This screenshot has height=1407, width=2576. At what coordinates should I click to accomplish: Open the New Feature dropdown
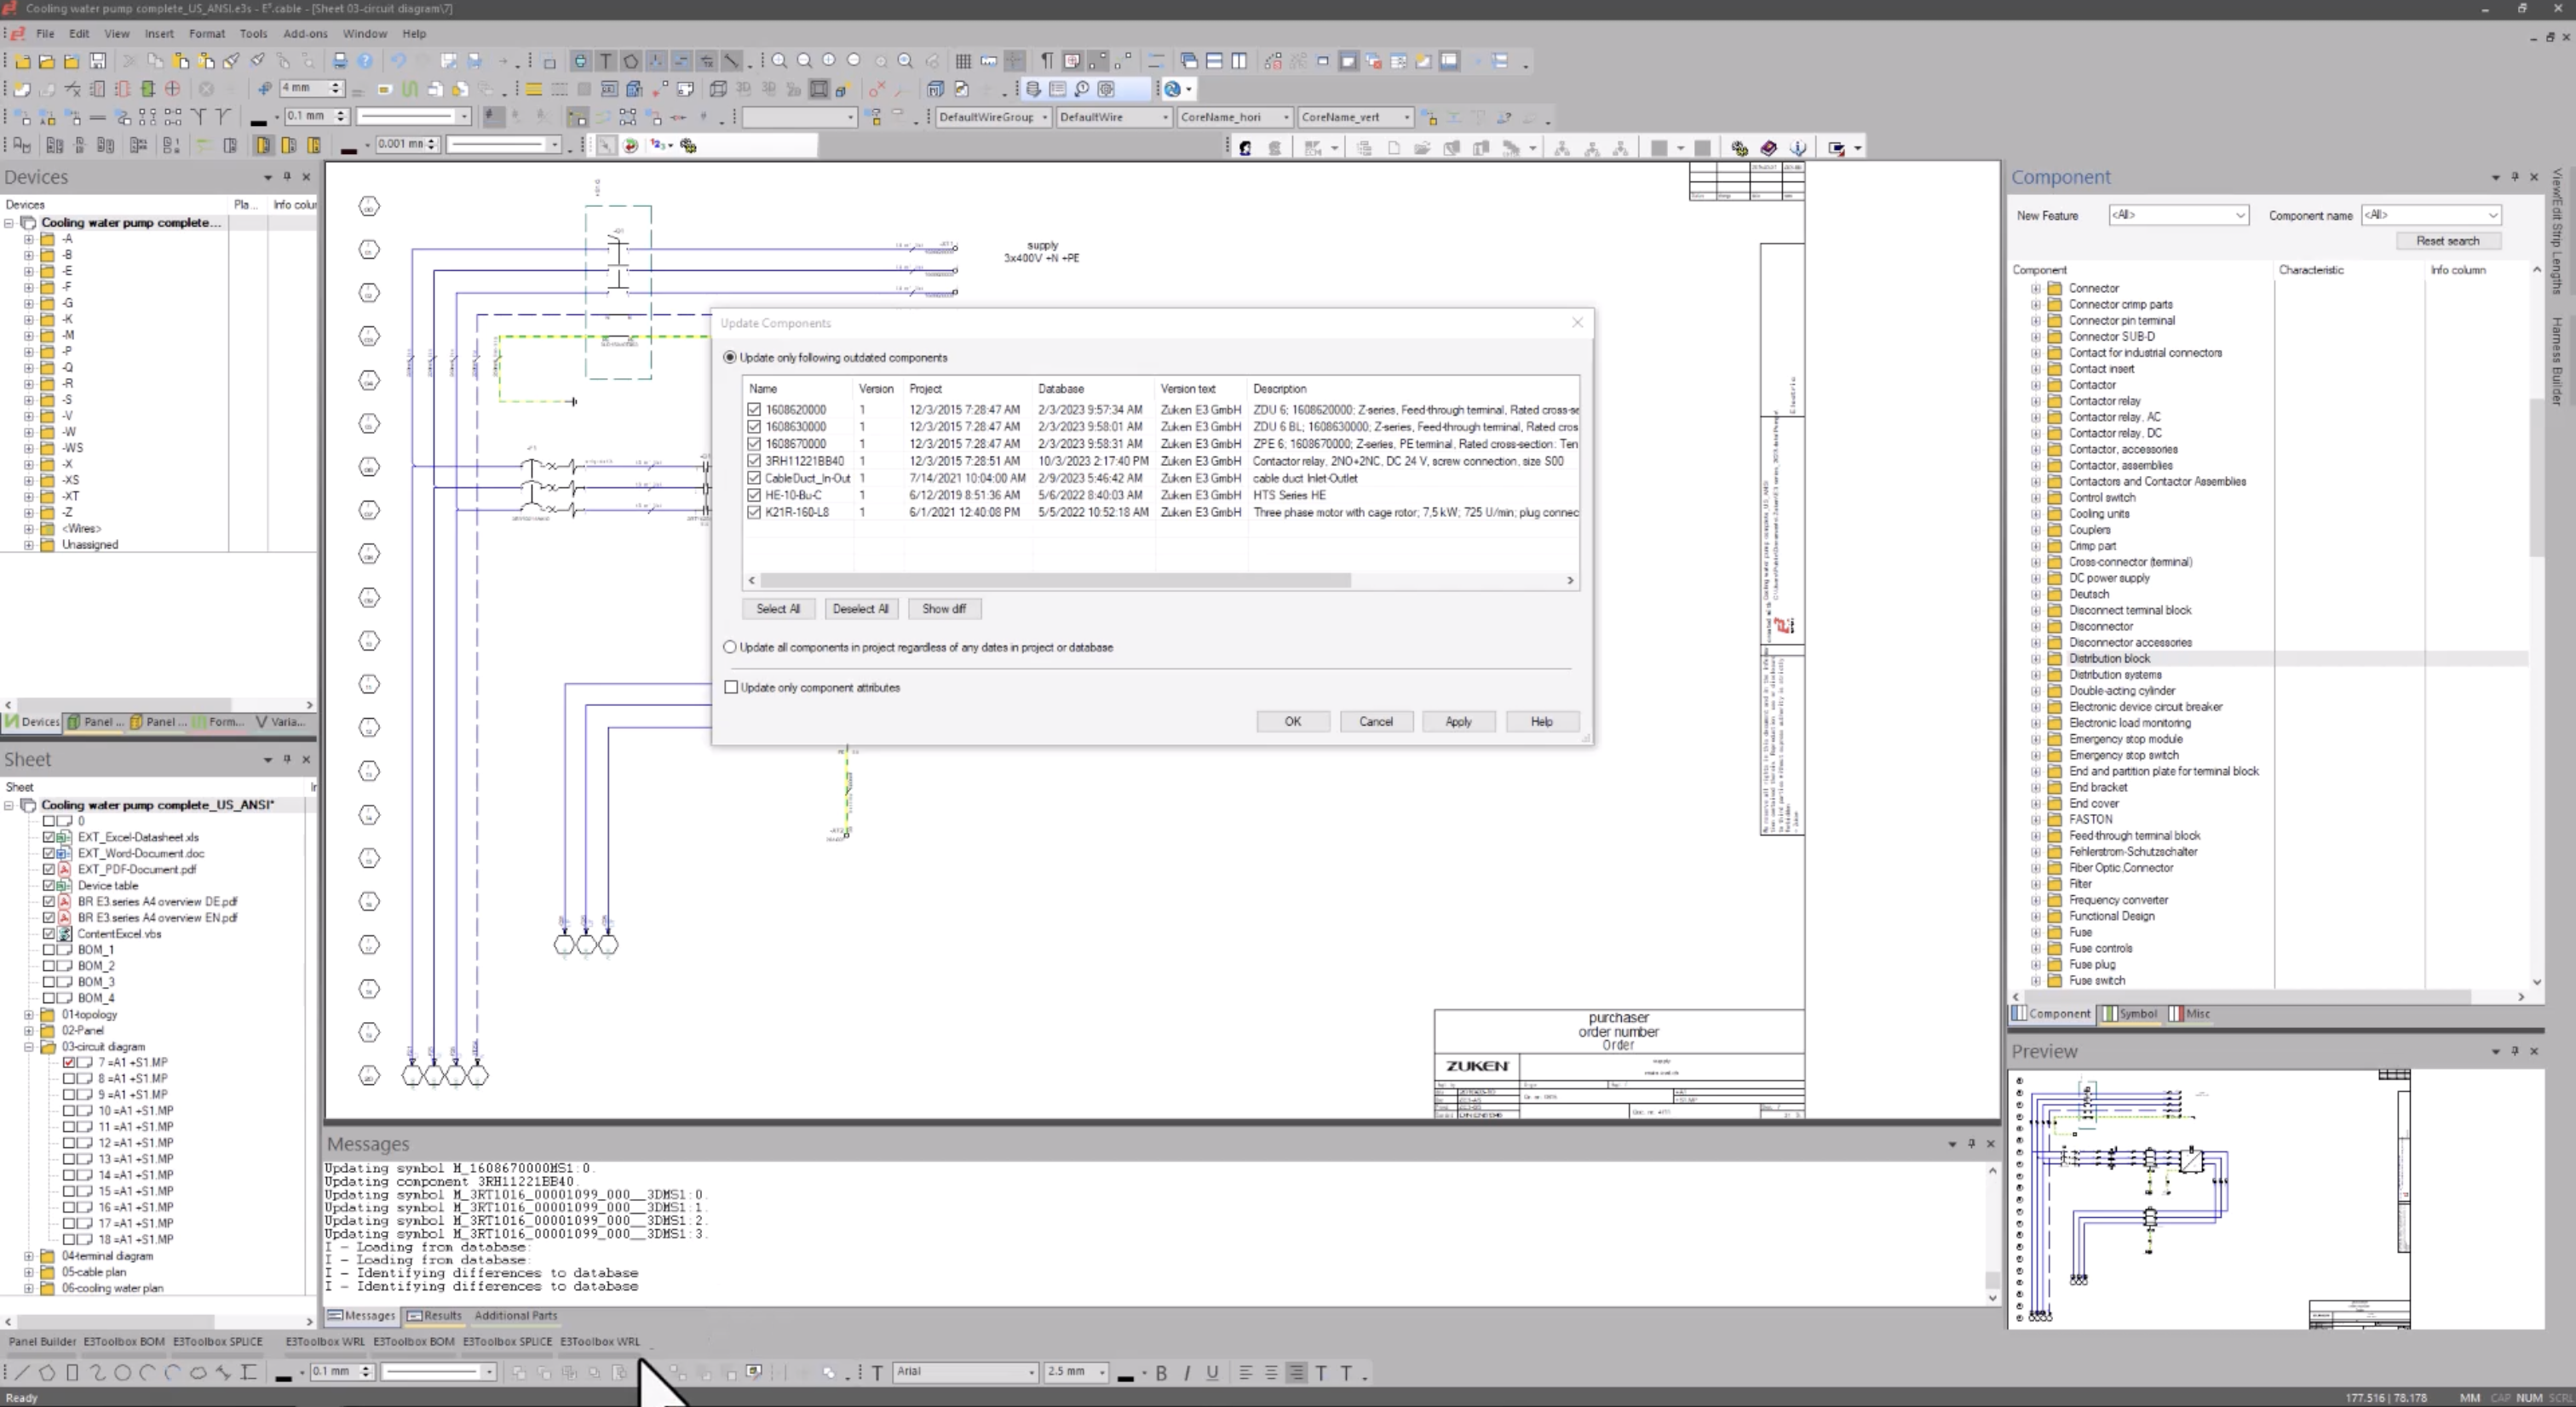pyautogui.click(x=2179, y=215)
